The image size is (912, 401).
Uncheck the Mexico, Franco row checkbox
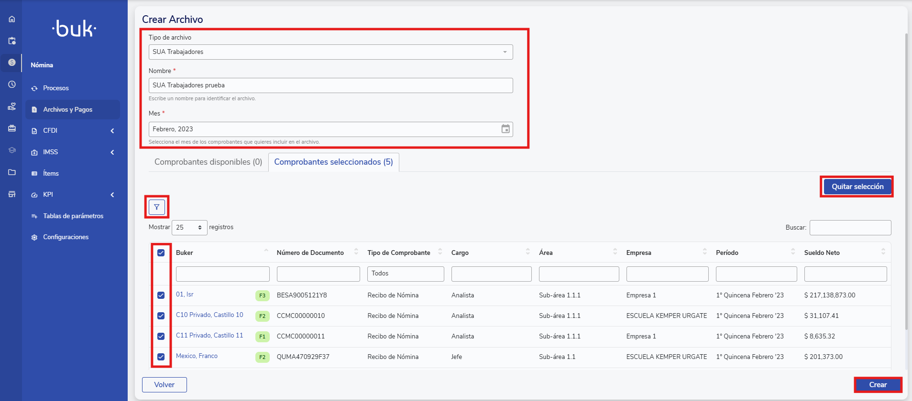tap(161, 357)
